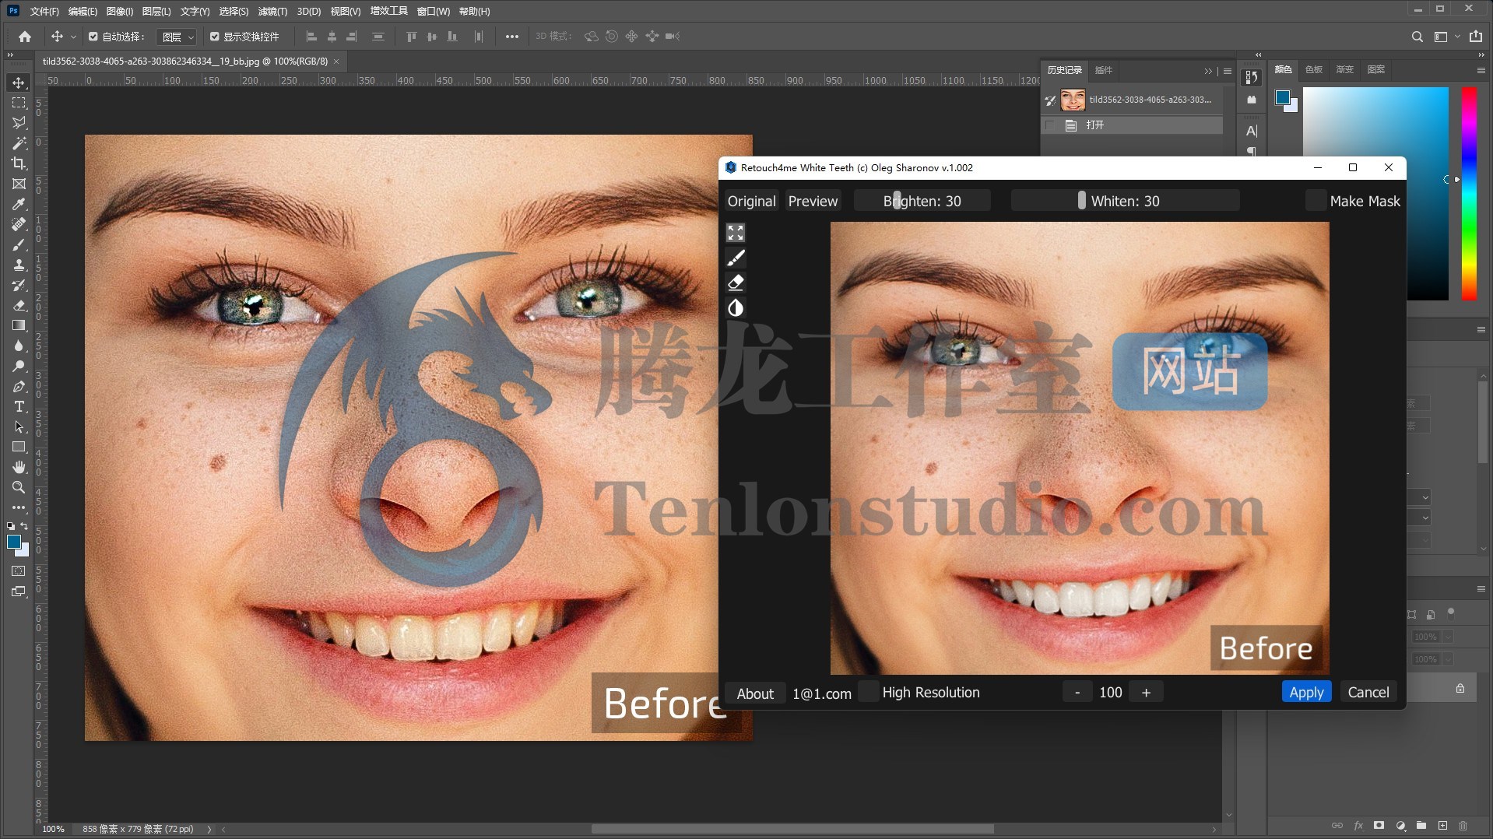Select the Path Selection tool
The image size is (1493, 839).
(x=19, y=427)
